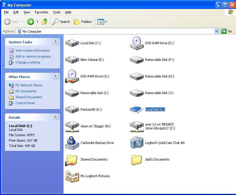Collapse the Other Places panel
The image size is (236, 195).
coord(56,77)
